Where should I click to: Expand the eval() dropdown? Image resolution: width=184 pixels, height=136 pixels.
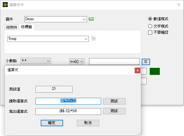tap(82, 61)
